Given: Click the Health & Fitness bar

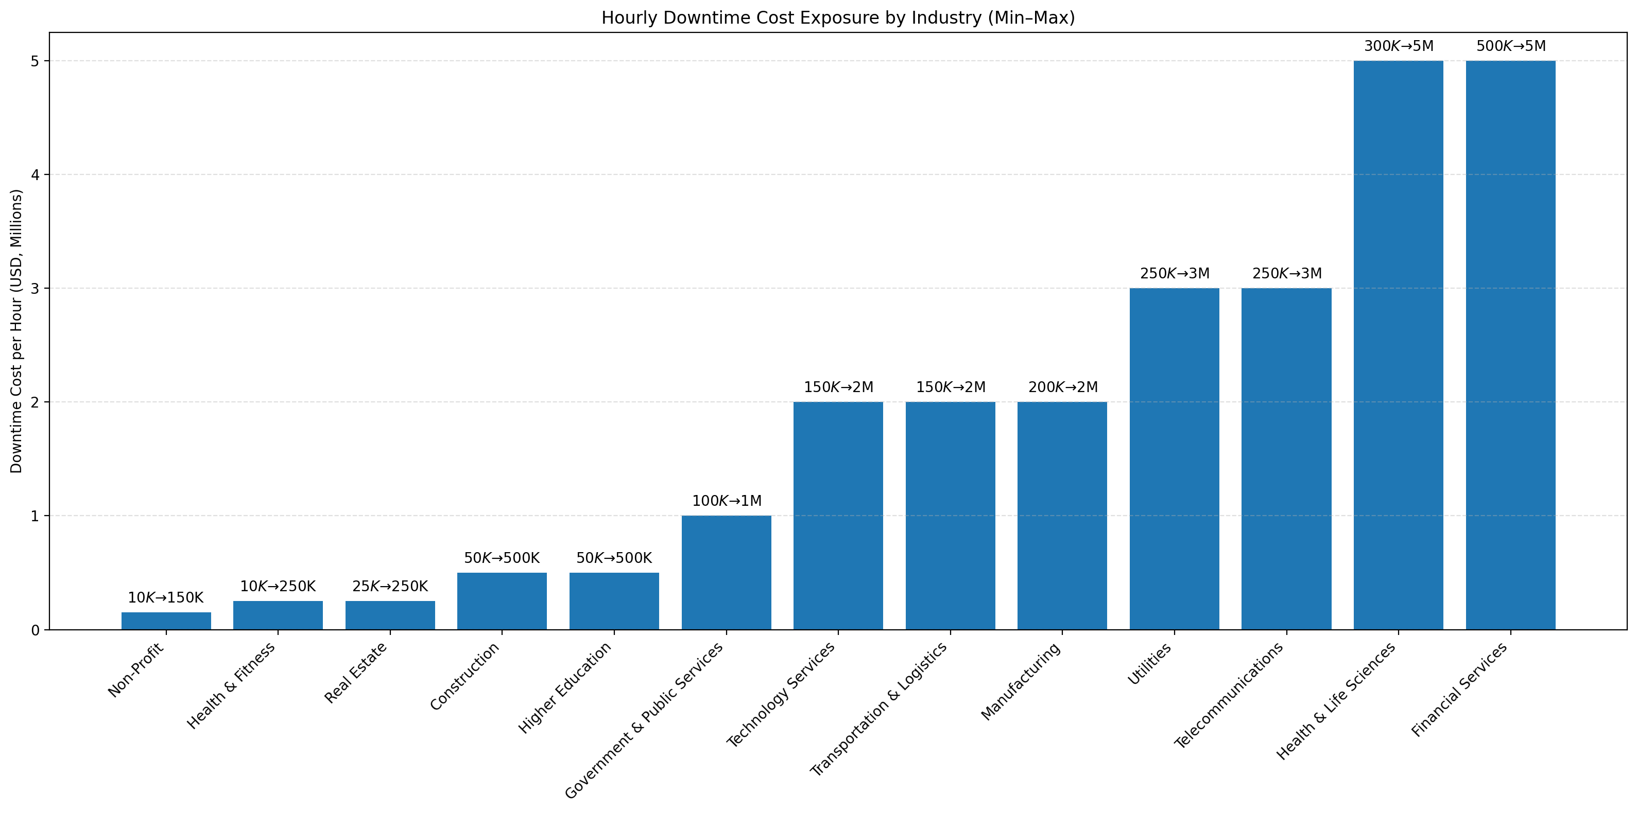Looking at the screenshot, I should click(x=278, y=615).
